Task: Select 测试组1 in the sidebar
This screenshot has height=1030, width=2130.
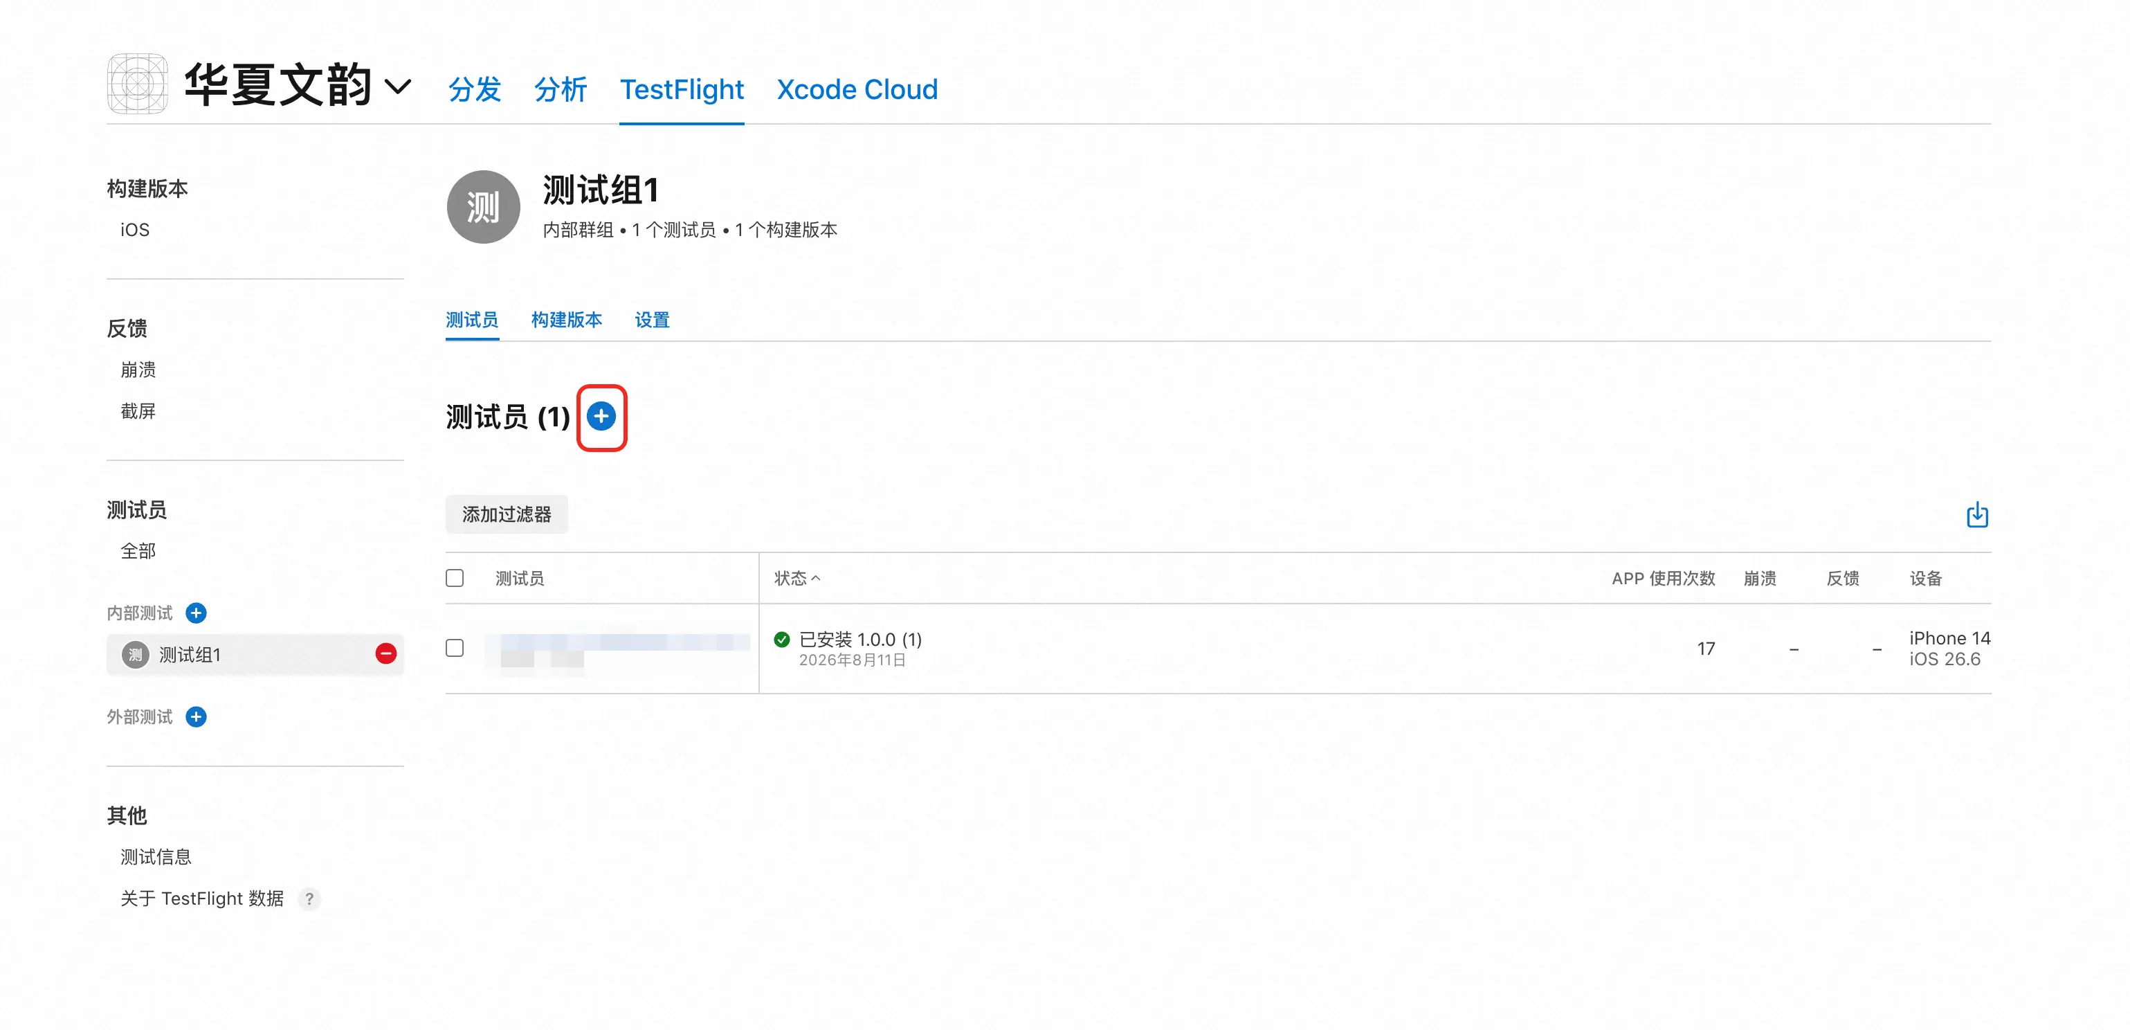Action: pyautogui.click(x=255, y=654)
